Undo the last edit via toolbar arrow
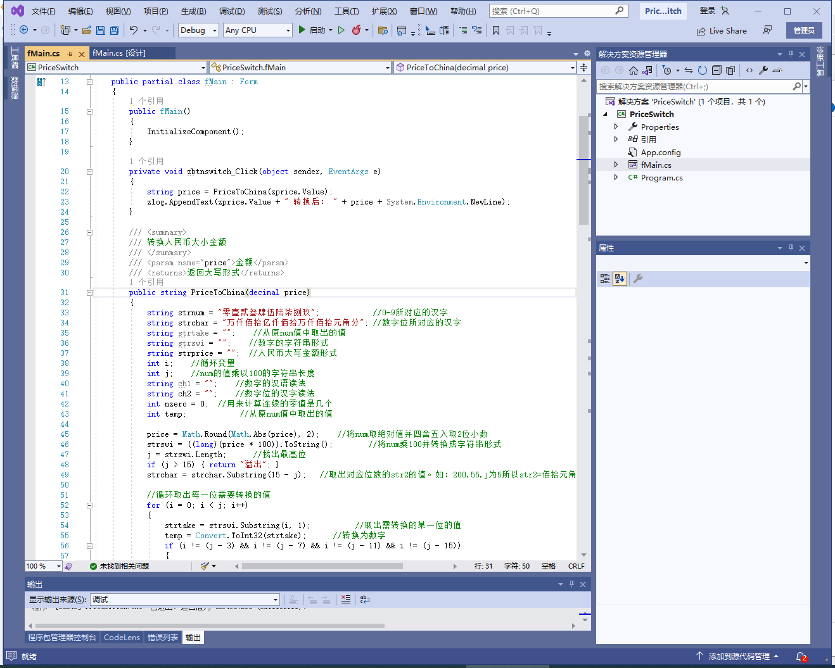 pyautogui.click(x=134, y=30)
